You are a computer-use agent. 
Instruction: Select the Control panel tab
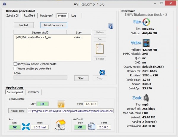coord(15,92)
